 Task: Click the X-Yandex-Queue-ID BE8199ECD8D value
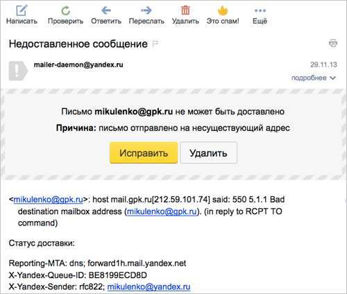(118, 275)
